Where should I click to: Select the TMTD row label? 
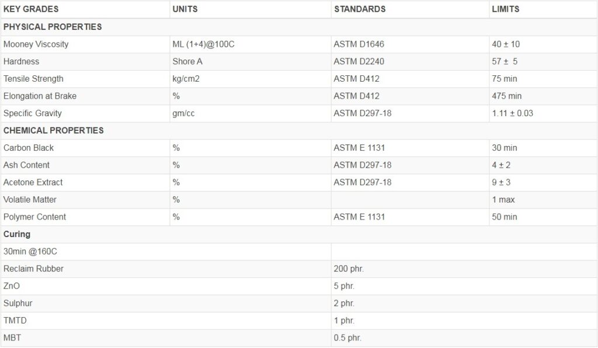tap(15, 321)
